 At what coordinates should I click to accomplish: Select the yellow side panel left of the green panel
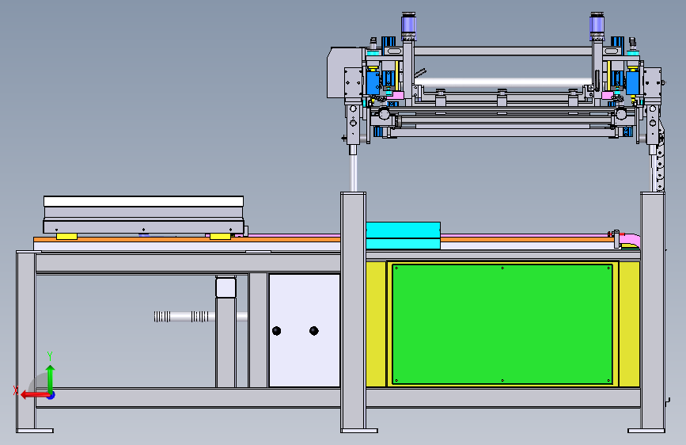377,324
